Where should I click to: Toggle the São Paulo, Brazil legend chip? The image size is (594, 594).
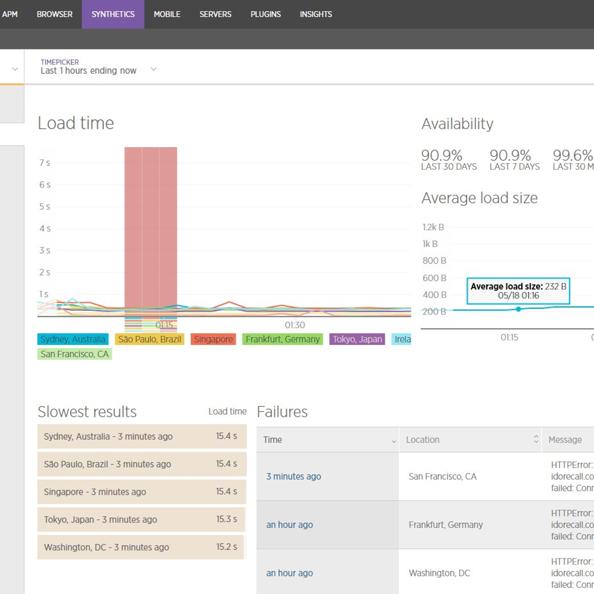pyautogui.click(x=150, y=339)
